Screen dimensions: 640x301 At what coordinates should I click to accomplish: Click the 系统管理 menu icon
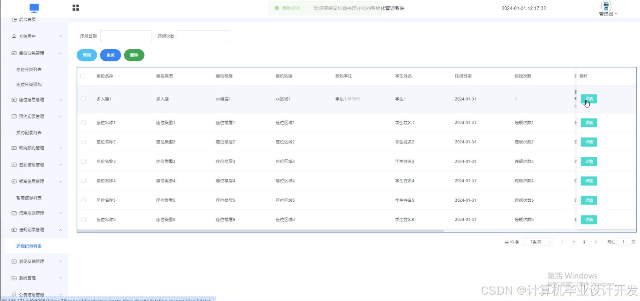(14, 278)
